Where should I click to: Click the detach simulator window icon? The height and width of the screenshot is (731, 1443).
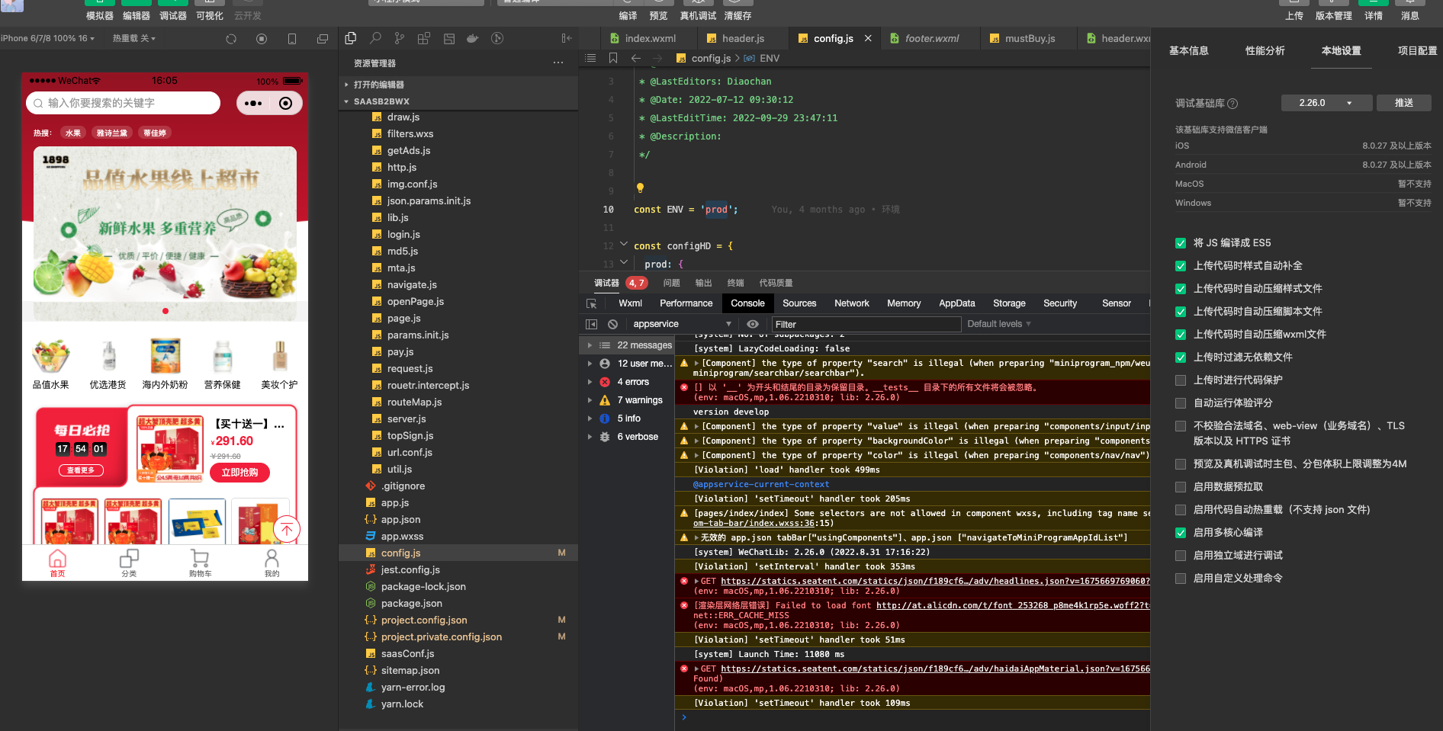click(323, 39)
